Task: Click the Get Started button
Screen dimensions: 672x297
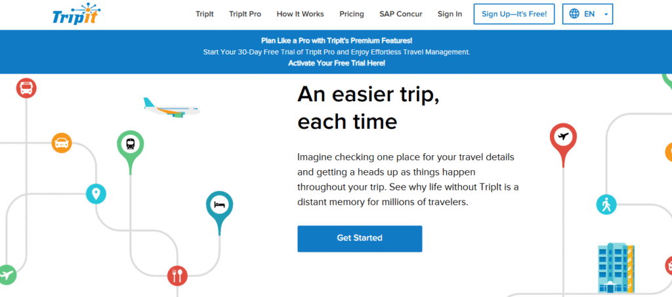Action: tap(360, 239)
